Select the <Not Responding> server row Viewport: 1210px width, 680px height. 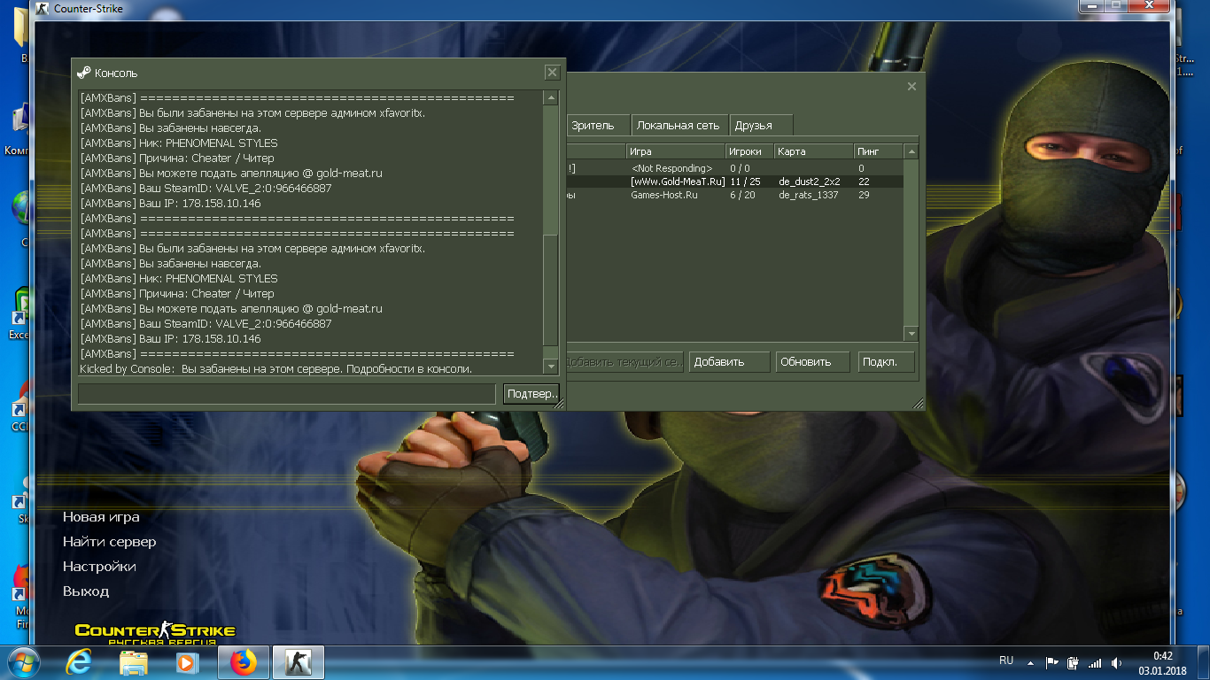coord(734,168)
